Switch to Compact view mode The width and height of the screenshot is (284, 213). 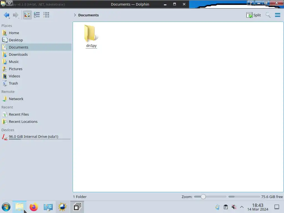(x=37, y=15)
